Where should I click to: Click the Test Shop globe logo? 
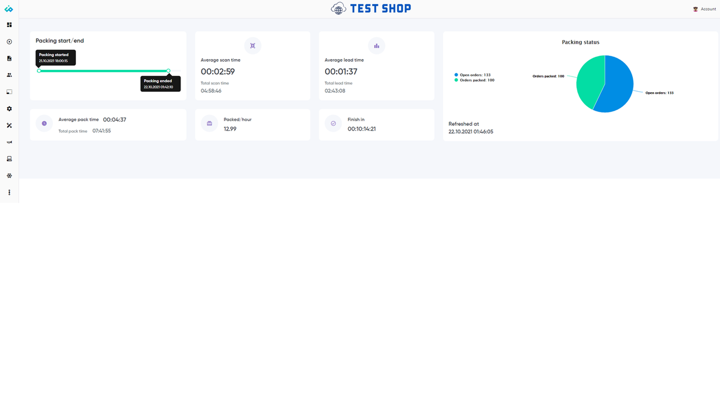pos(338,8)
